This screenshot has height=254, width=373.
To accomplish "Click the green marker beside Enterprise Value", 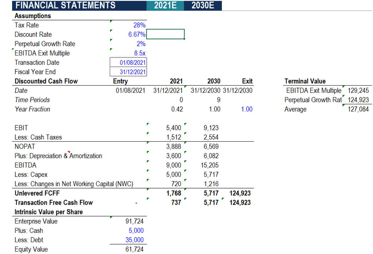I will 111,218.
